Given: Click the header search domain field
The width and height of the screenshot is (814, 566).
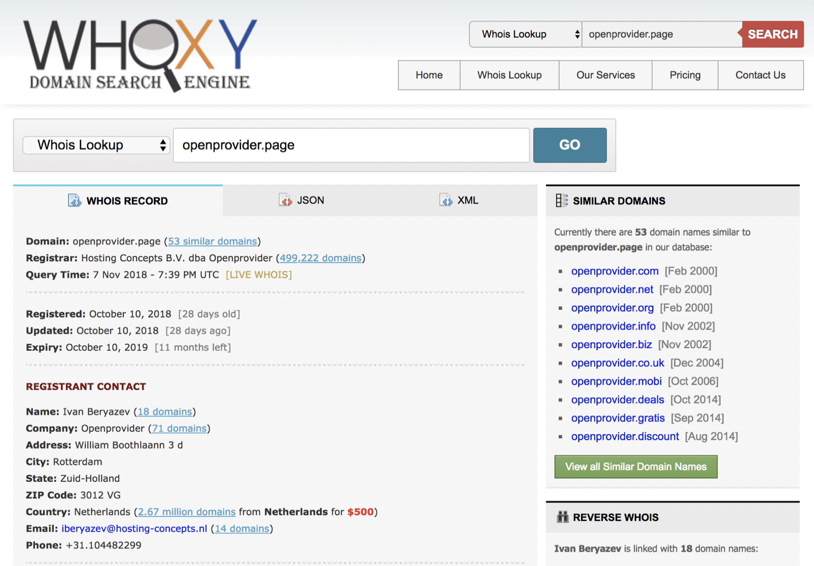Looking at the screenshot, I should pyautogui.click(x=662, y=34).
